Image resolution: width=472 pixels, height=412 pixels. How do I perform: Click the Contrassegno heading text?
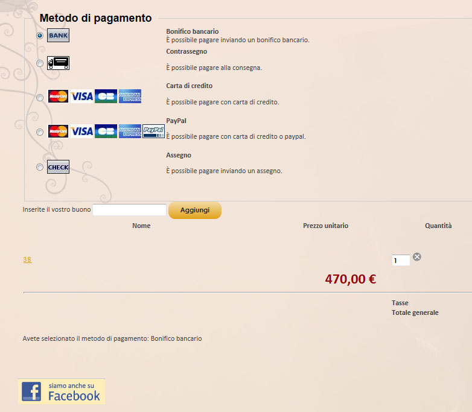coord(187,51)
